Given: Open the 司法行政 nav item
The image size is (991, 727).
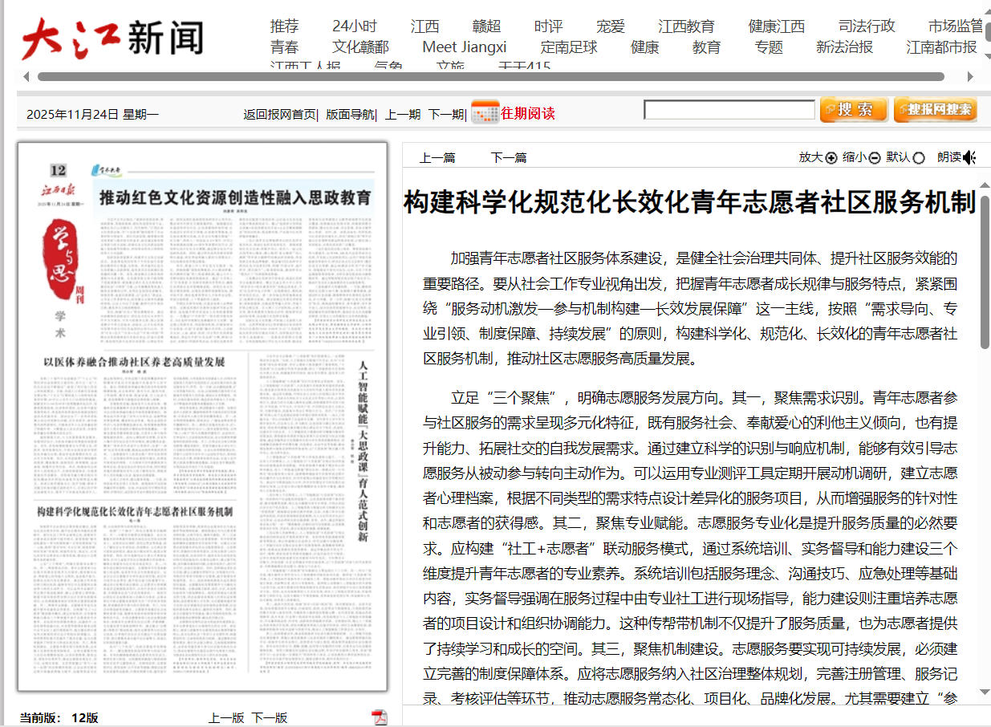Looking at the screenshot, I should coord(867,26).
